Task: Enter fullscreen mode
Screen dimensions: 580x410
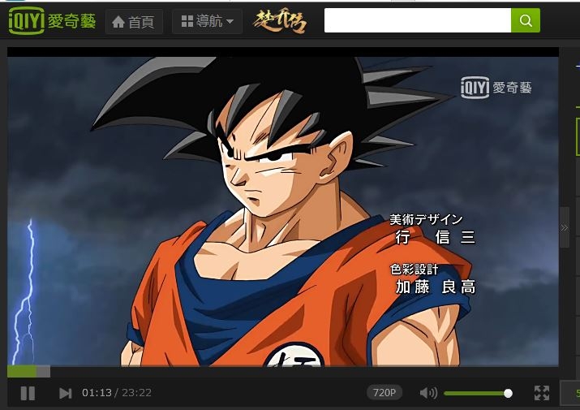Action: pos(542,393)
